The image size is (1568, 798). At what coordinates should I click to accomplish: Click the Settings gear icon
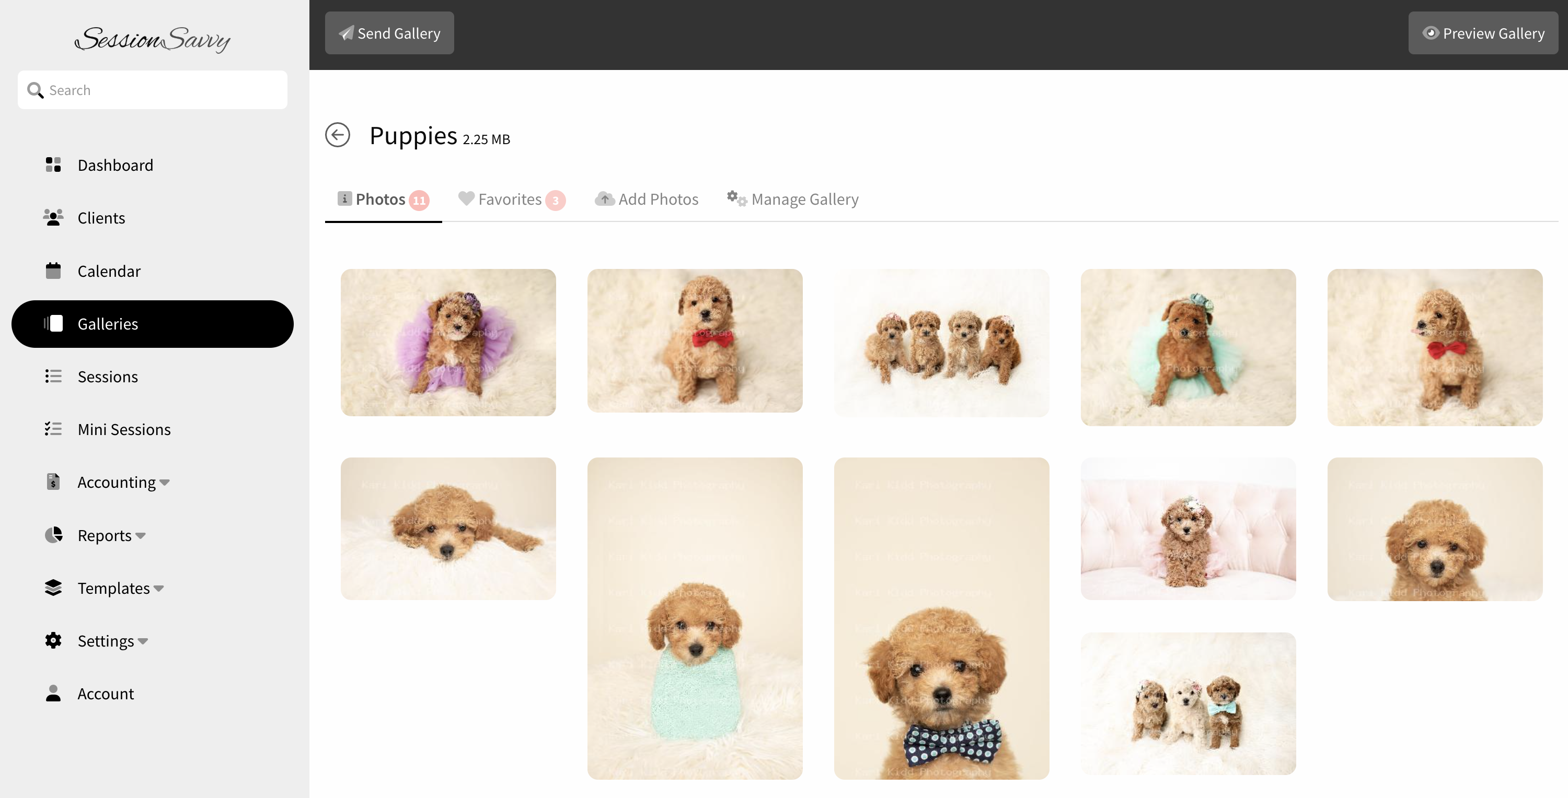click(x=53, y=640)
